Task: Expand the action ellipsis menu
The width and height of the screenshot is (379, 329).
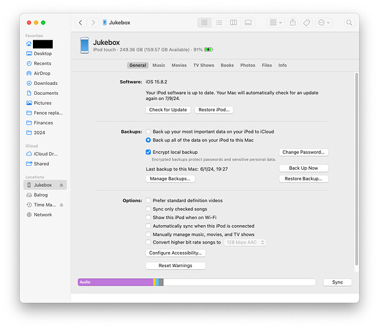Action: (x=324, y=22)
